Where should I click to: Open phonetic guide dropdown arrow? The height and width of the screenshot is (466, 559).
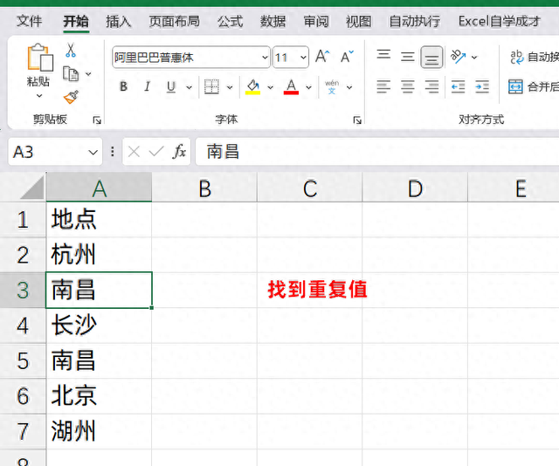(x=349, y=87)
